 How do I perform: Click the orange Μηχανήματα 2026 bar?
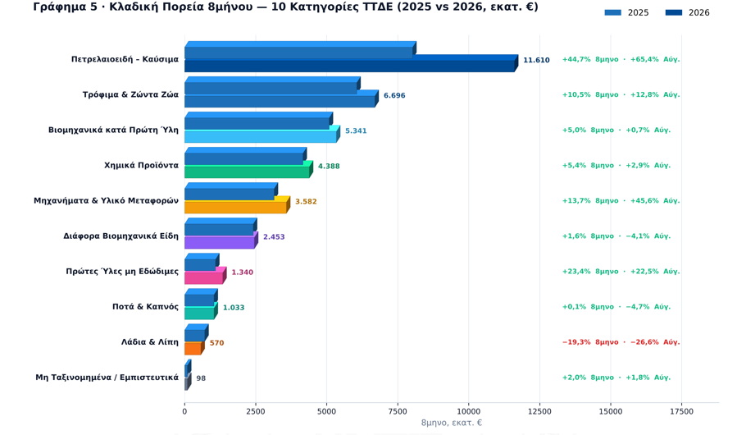(235, 207)
